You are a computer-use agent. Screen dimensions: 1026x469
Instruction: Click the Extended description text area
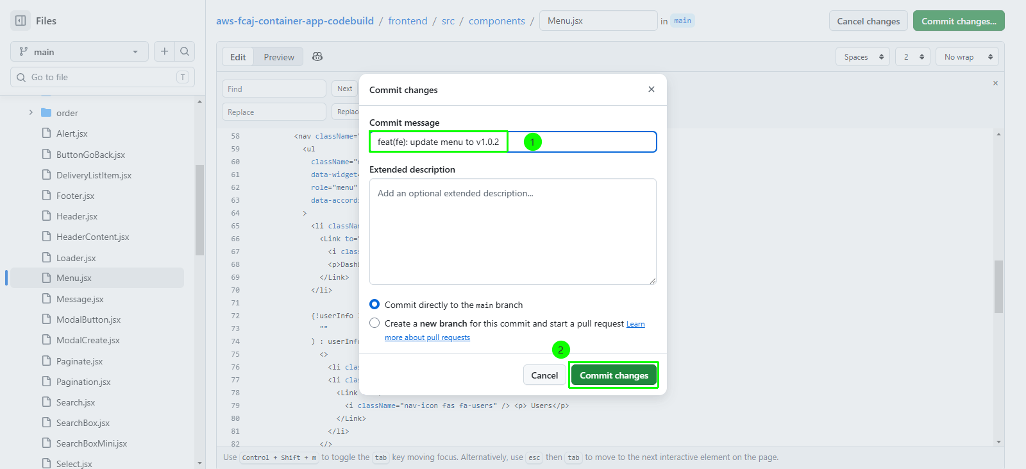point(513,232)
